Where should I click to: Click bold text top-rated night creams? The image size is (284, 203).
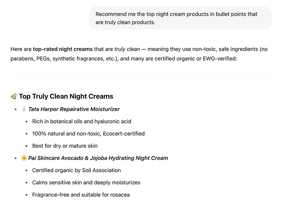(x=63, y=49)
